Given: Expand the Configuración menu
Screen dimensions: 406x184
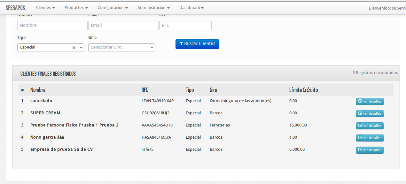Looking at the screenshot, I should point(113,7).
